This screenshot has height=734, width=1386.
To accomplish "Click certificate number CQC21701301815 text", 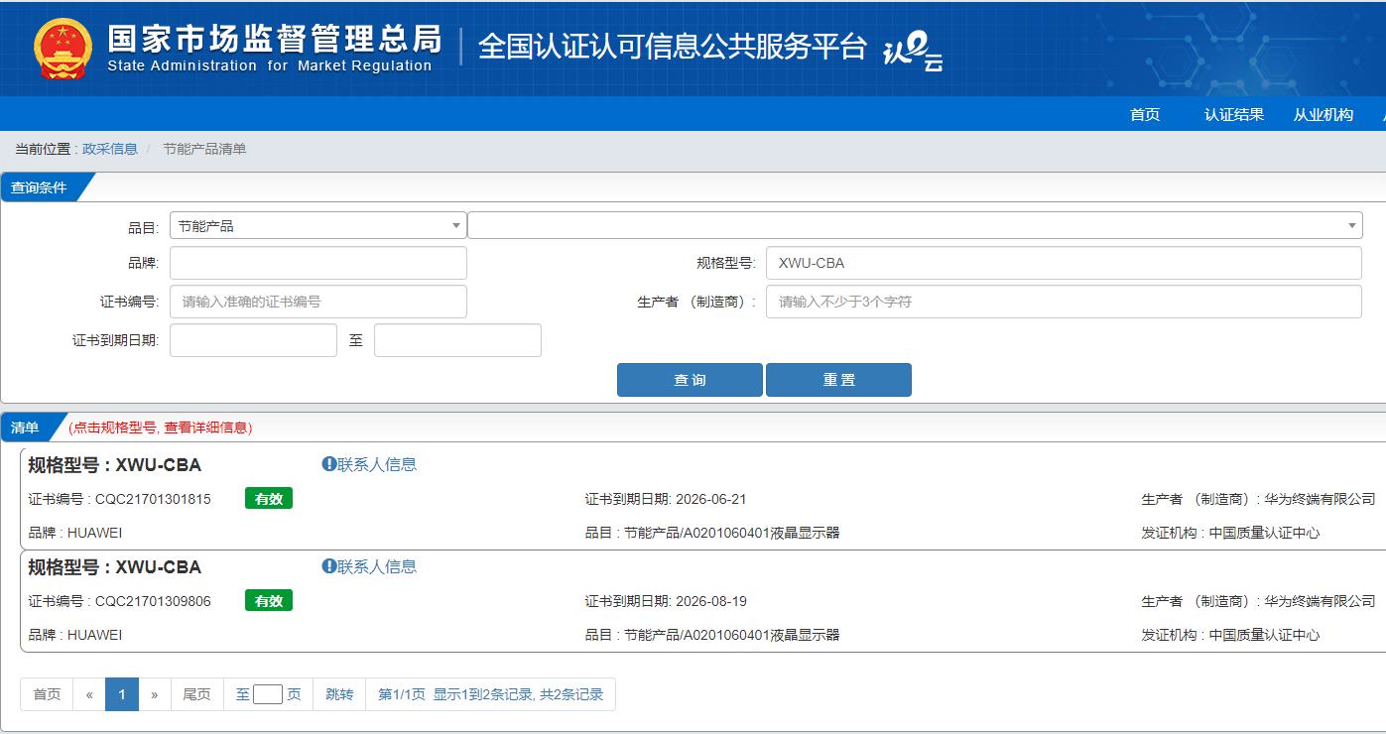I will click(x=153, y=499).
